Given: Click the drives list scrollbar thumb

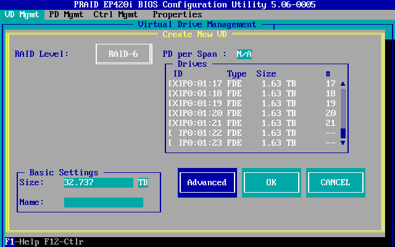Looking at the screenshot, I should click(343, 133).
